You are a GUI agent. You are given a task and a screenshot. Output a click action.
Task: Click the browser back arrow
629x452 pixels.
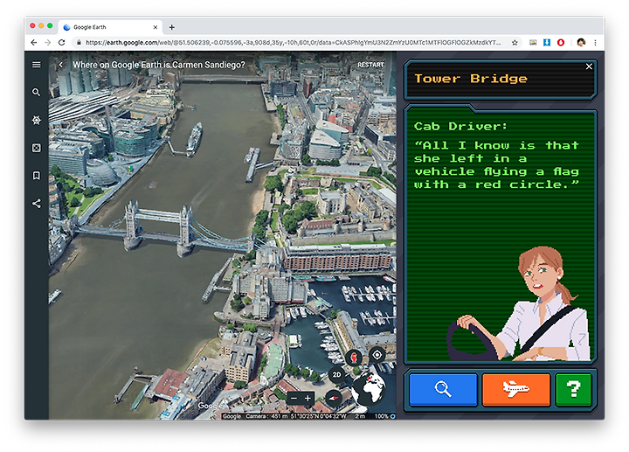[x=34, y=43]
